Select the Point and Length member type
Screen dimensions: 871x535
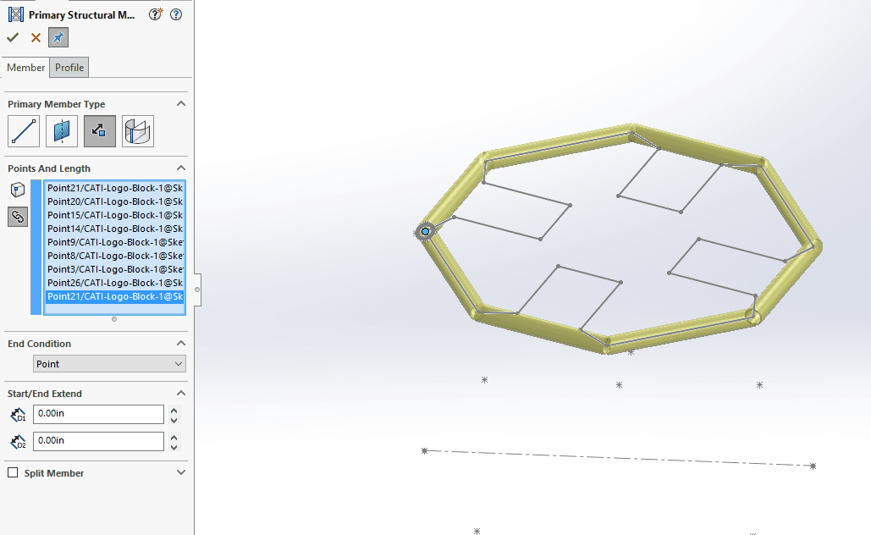coord(100,131)
